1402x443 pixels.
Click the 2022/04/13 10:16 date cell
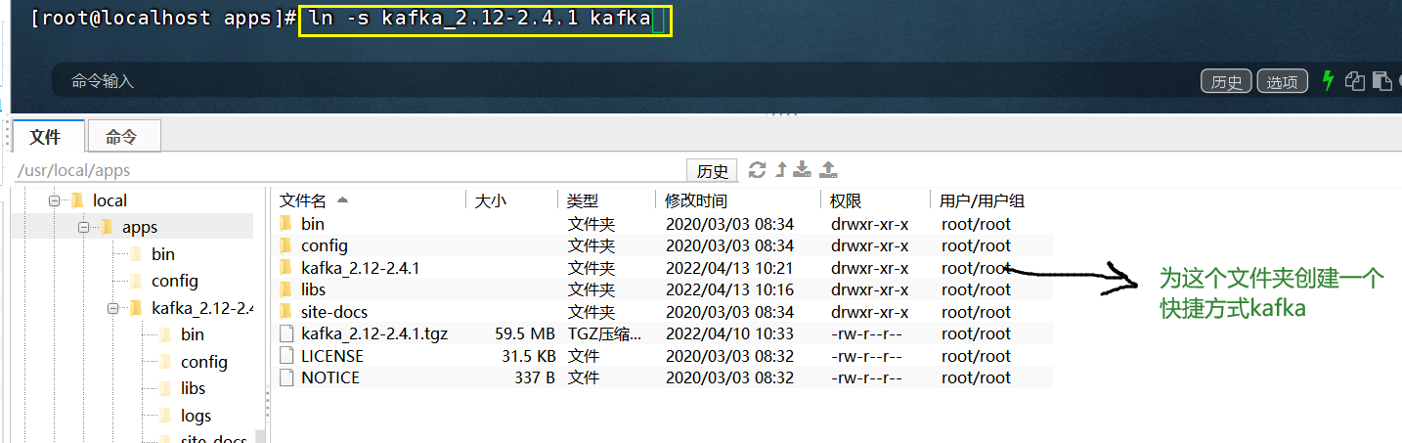tap(729, 289)
